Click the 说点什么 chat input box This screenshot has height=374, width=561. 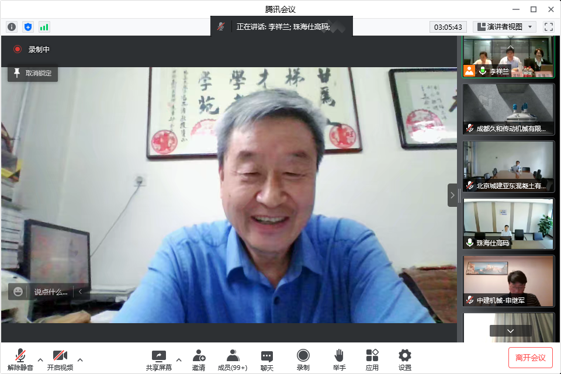(x=50, y=292)
